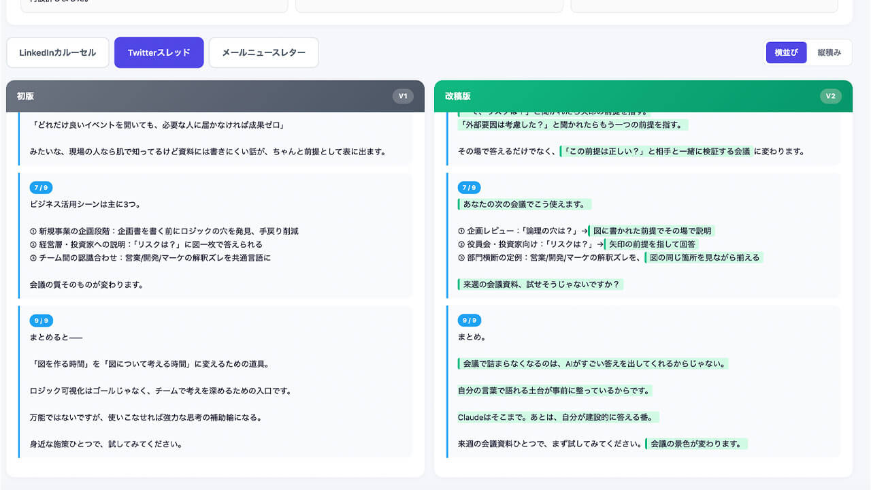Click highlighted phrase 来週の会議資料、試せそうじゃないですか？
Screen dimensions: 871x490
point(541,284)
